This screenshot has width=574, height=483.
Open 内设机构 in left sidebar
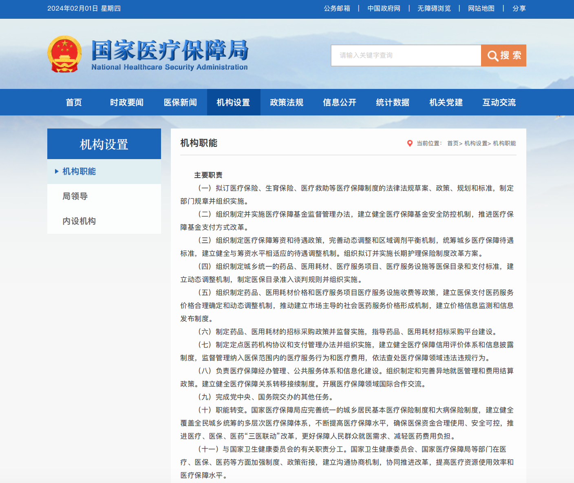click(x=79, y=221)
